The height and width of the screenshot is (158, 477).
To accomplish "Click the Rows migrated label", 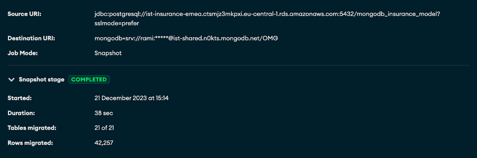I will point(30,143).
